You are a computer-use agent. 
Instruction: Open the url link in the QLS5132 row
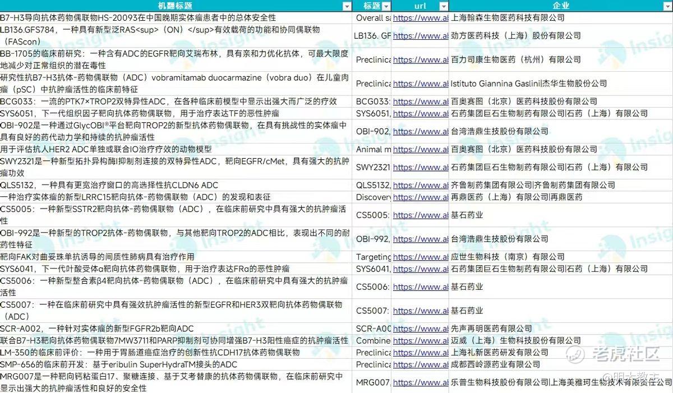(x=421, y=186)
